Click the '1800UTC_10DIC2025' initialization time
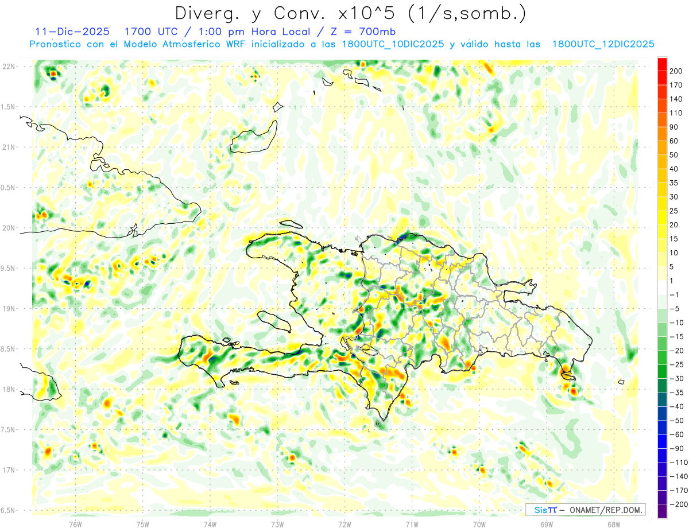 [392, 44]
